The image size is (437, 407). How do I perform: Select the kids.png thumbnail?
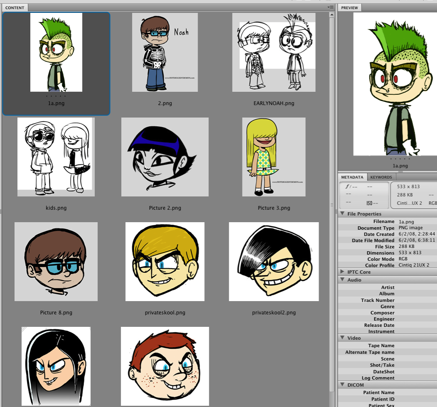click(56, 157)
